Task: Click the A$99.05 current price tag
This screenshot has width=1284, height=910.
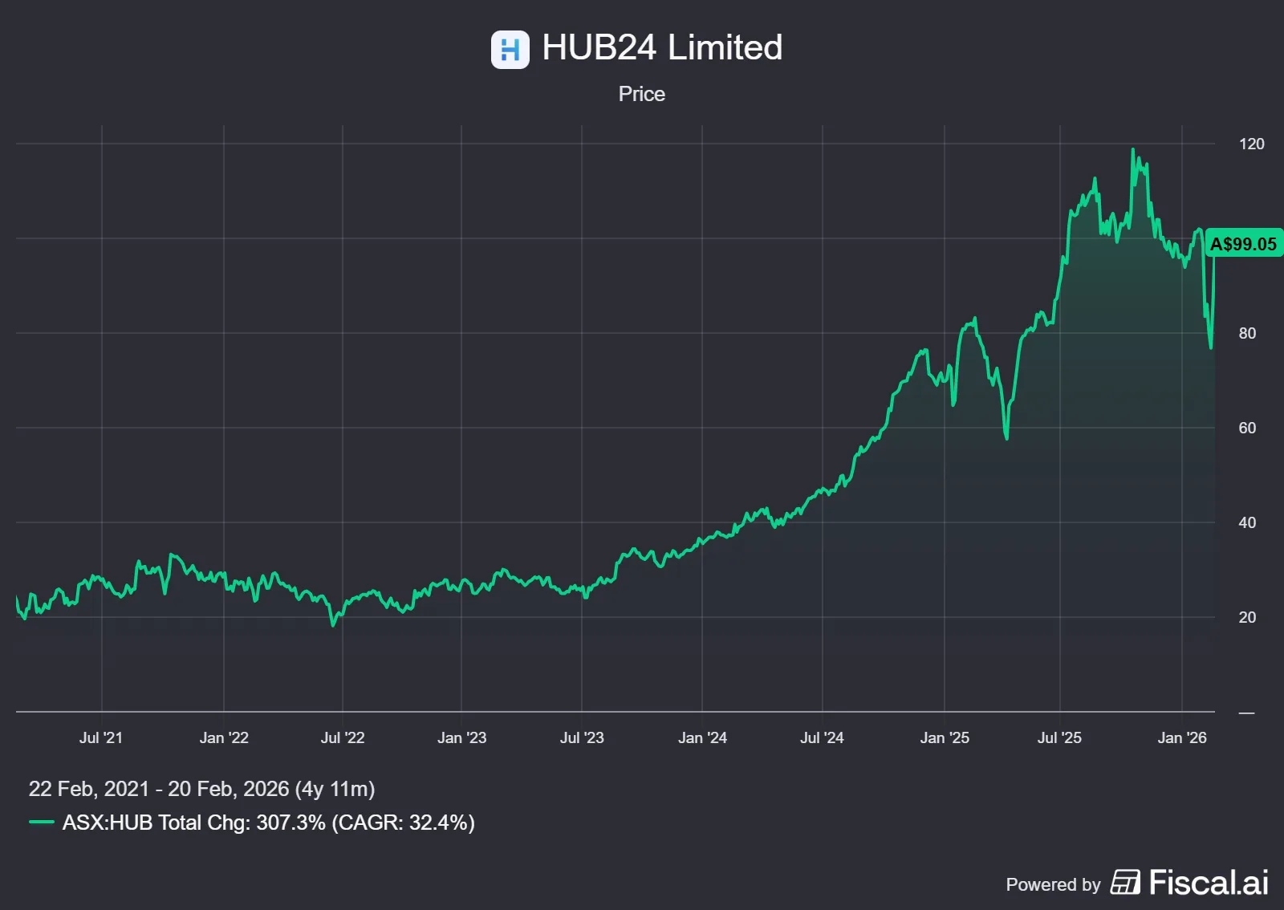Action: pos(1243,244)
